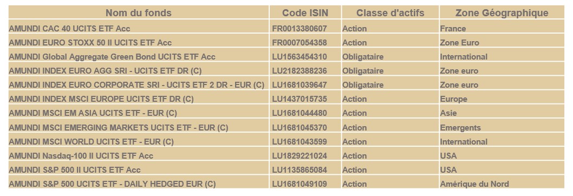Click the 'Amérique du Nord' zone cell
Viewport: 573px width, 196px height.
tap(474, 184)
